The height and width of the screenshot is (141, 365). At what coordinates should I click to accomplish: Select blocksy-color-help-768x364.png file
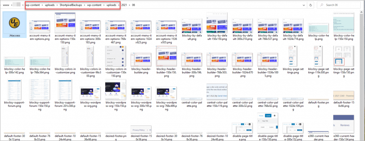40,62
